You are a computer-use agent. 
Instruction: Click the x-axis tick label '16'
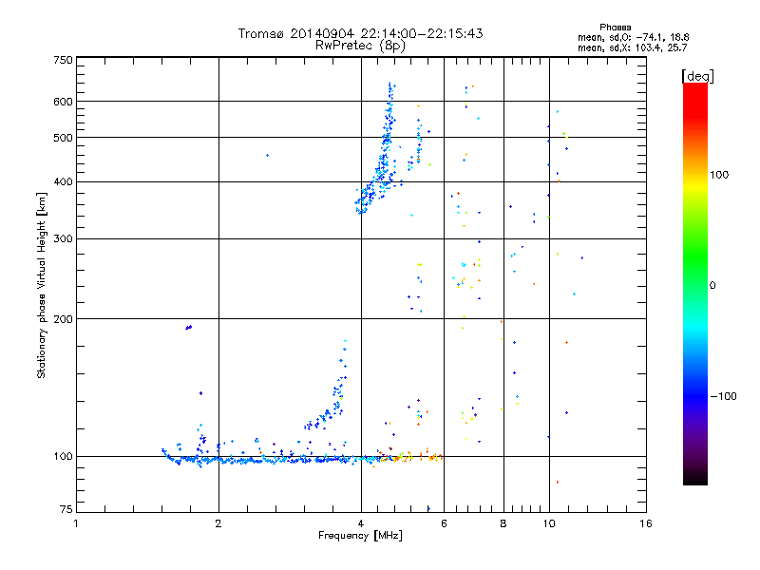tap(646, 523)
